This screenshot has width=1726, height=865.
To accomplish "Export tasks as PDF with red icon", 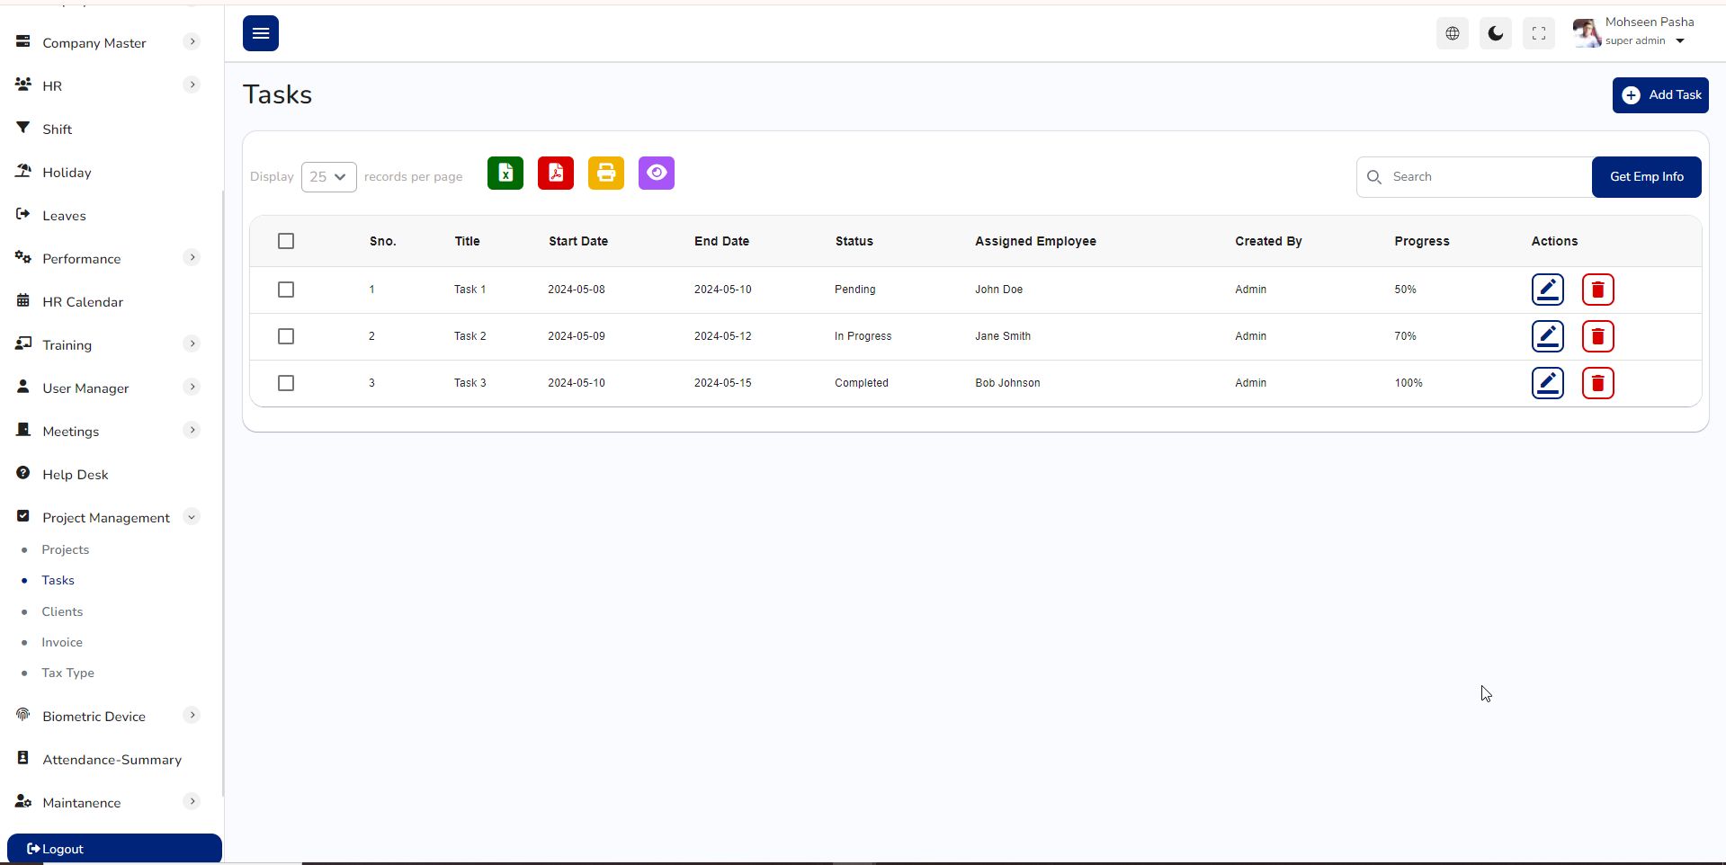I will [556, 174].
